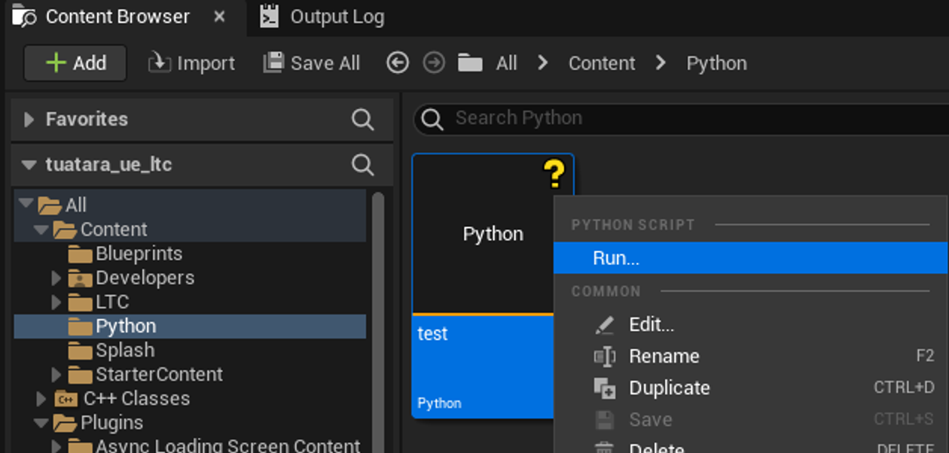
Task: Expand the StarterContent folder arrow
Action: pos(56,374)
